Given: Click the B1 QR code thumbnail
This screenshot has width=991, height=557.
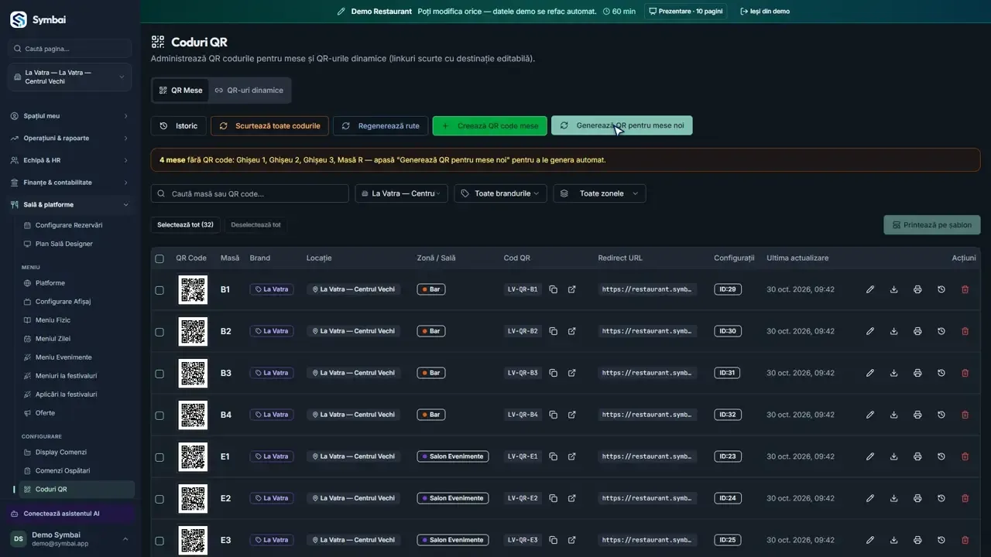Looking at the screenshot, I should point(193,289).
